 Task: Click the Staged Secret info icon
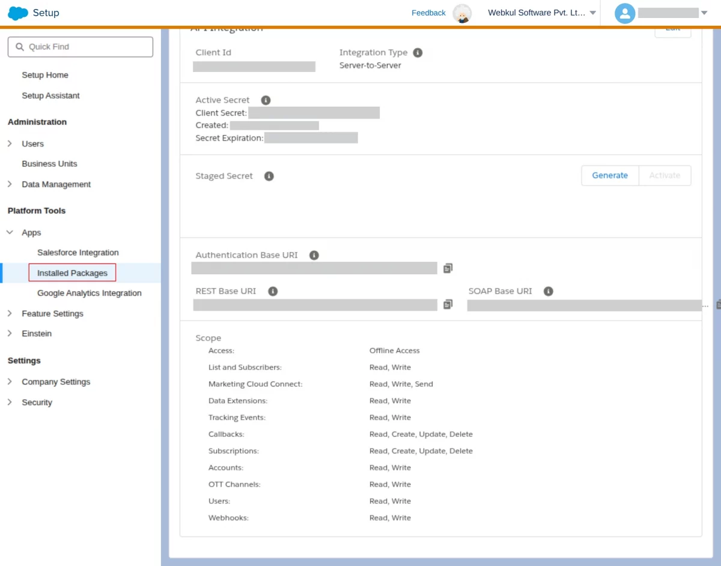tap(269, 176)
